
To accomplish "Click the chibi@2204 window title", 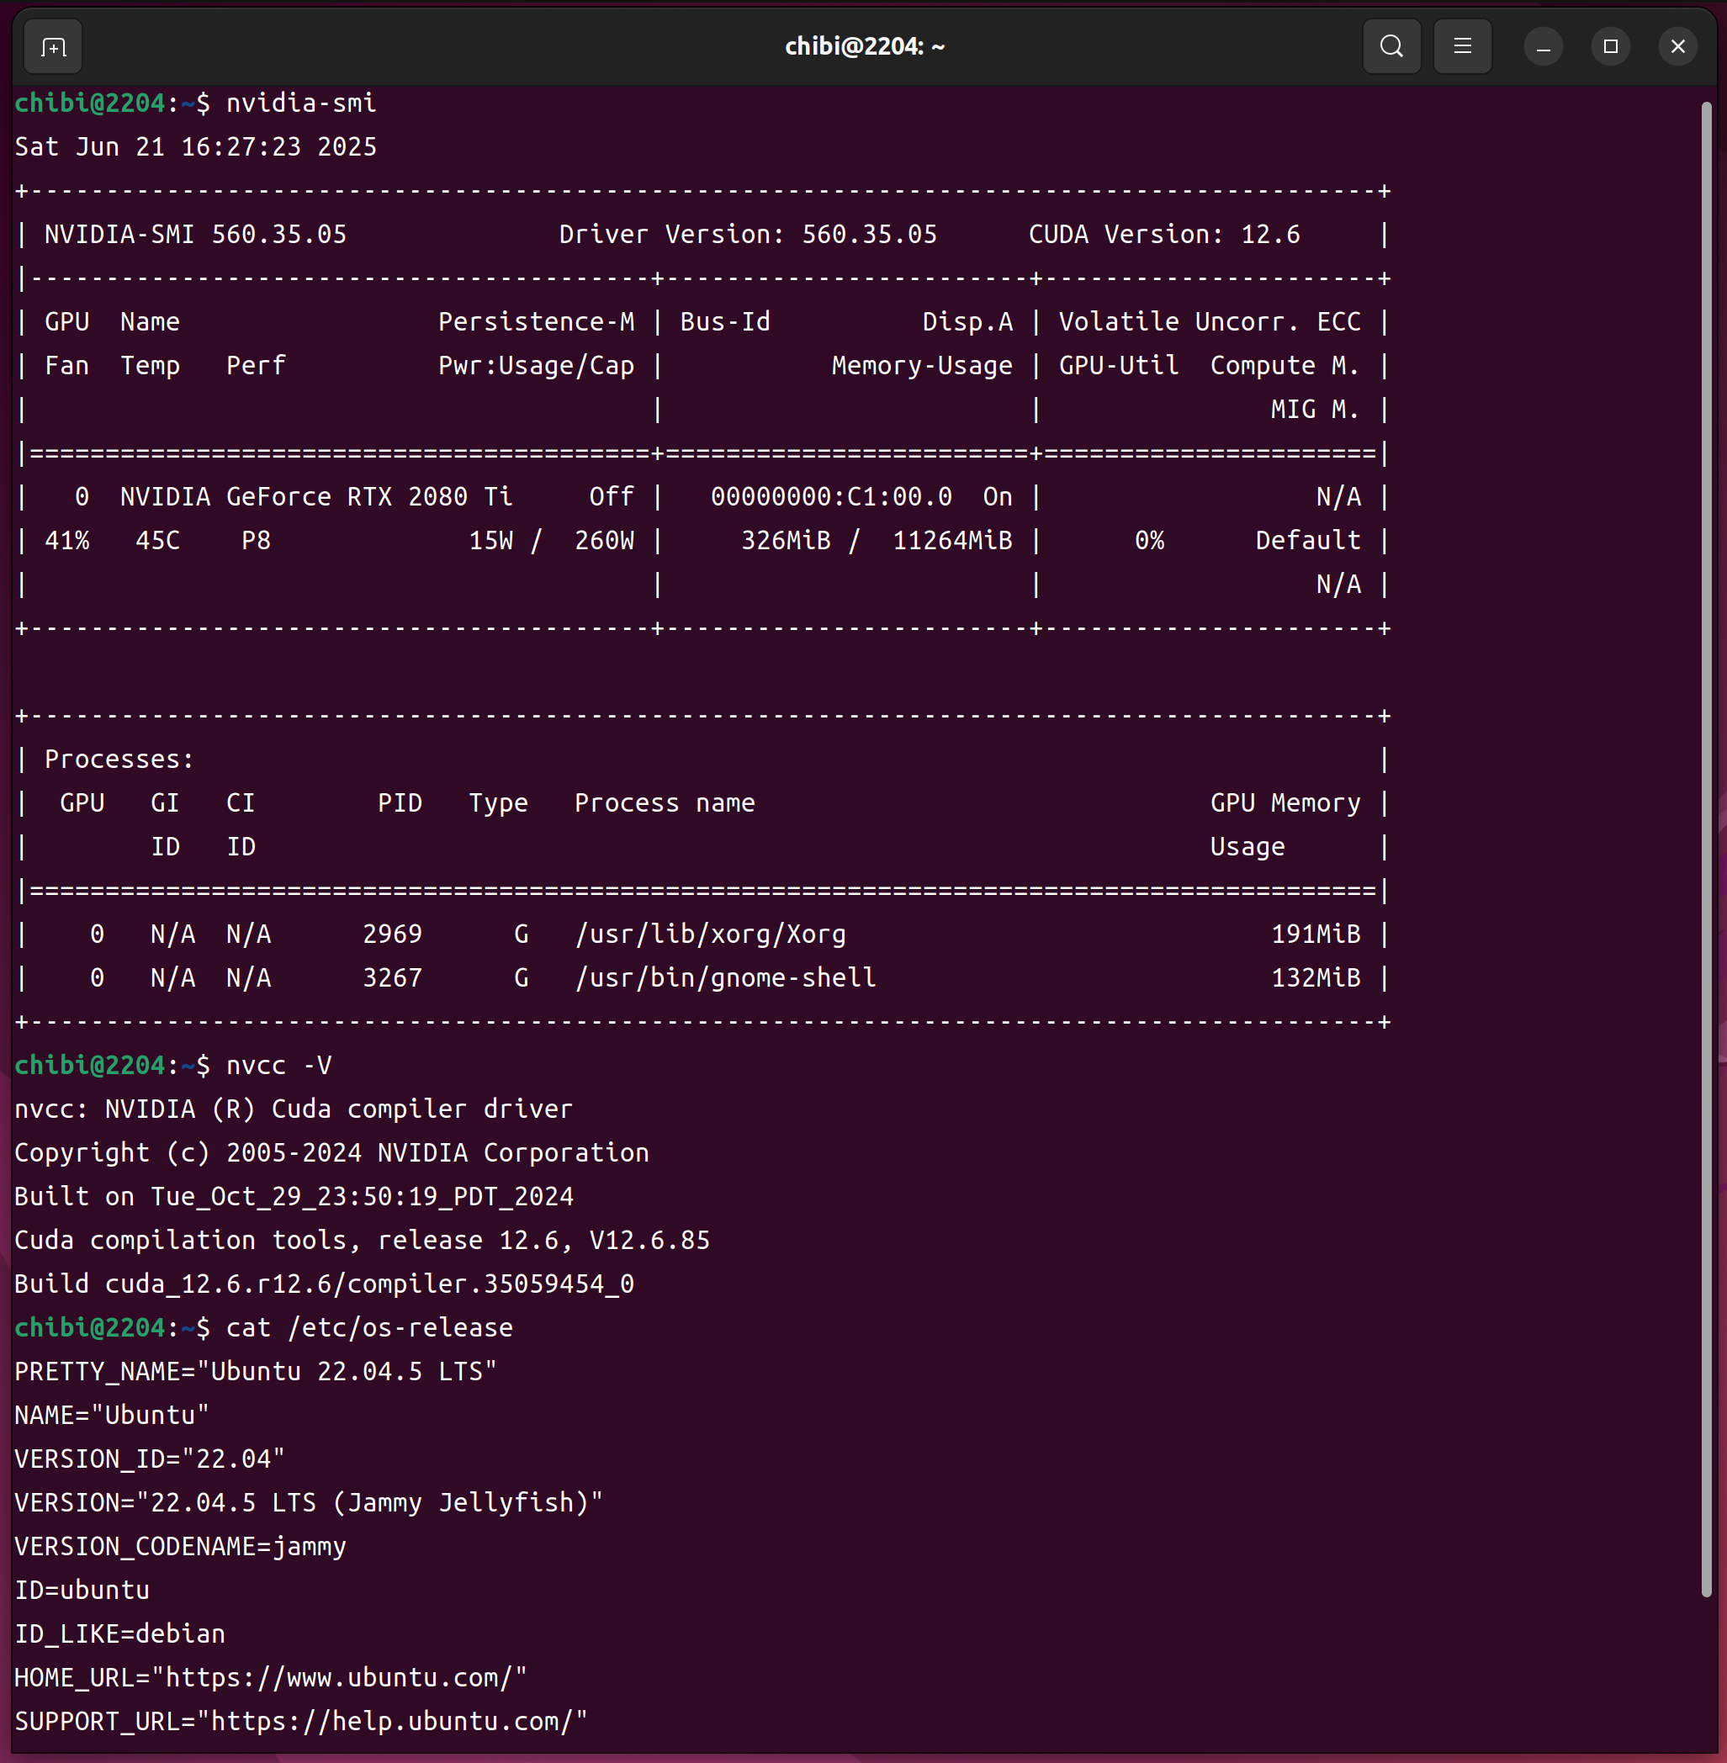I will point(863,46).
